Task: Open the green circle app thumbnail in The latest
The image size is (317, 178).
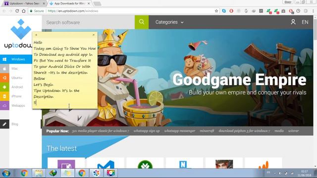Action: point(145,164)
